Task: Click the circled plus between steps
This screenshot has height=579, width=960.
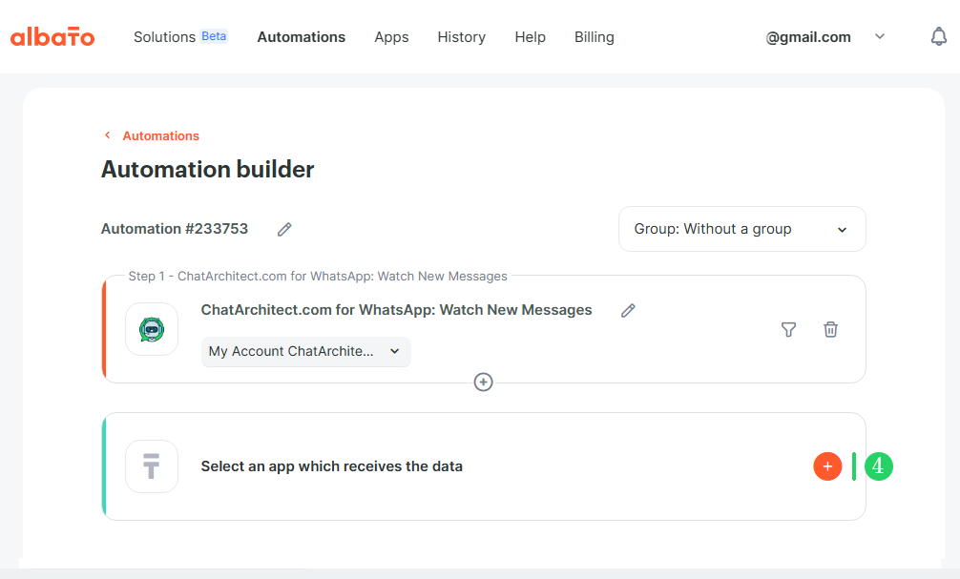Action: pyautogui.click(x=483, y=382)
